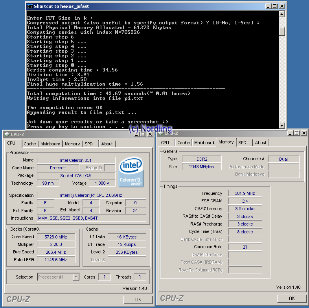Click the Specification field Intel(R) Celeron(R) CPU 2.66GHz
The height and width of the screenshot is (308, 309).
92,195
